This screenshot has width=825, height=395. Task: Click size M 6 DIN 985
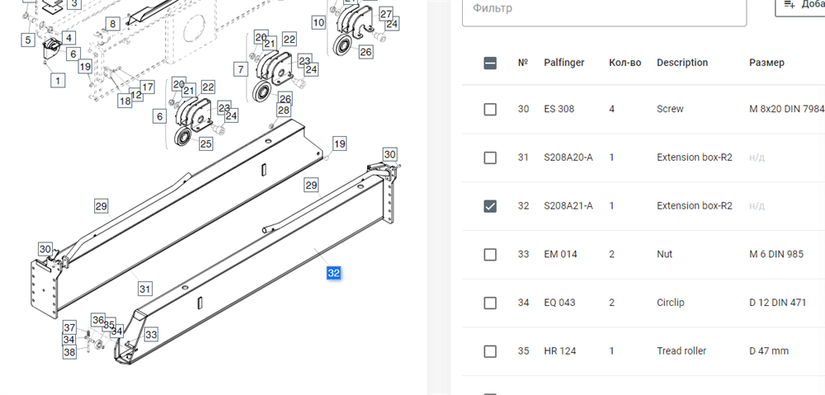pos(776,254)
